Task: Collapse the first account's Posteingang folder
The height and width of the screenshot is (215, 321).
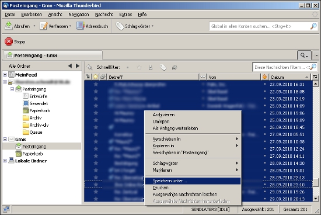Action: click(12, 89)
